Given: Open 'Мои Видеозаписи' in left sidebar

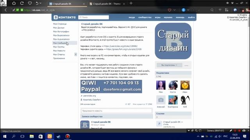Looking at the screenshot, I should pyautogui.click(x=61, y=35).
